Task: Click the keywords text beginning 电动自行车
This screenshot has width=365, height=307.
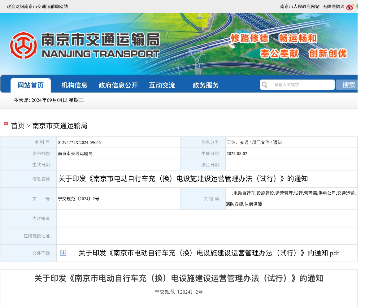Action: click(291, 199)
